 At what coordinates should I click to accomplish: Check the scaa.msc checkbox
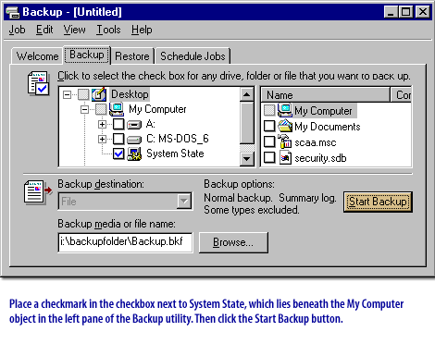pyautogui.click(x=269, y=141)
